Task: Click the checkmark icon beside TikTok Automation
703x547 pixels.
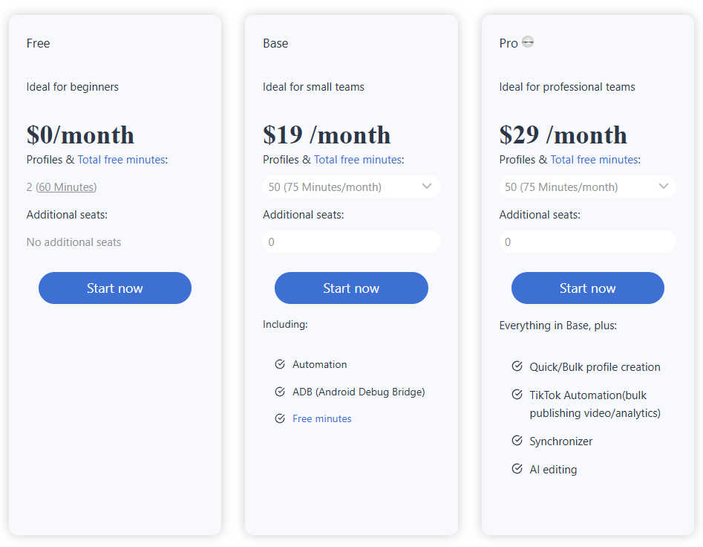Action: (517, 394)
